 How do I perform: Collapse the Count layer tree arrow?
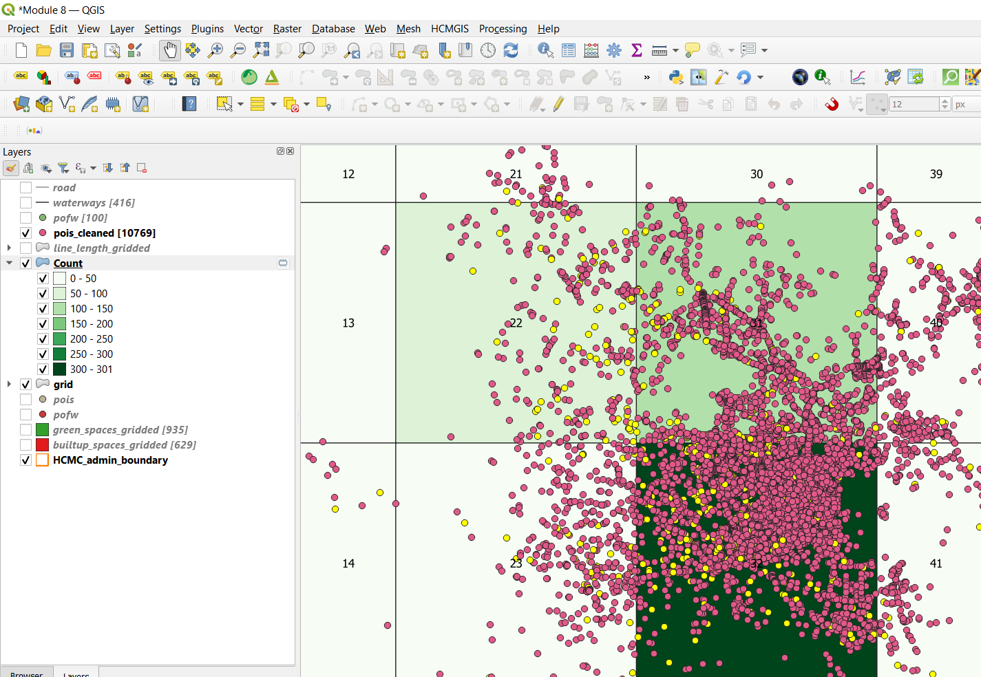9,263
